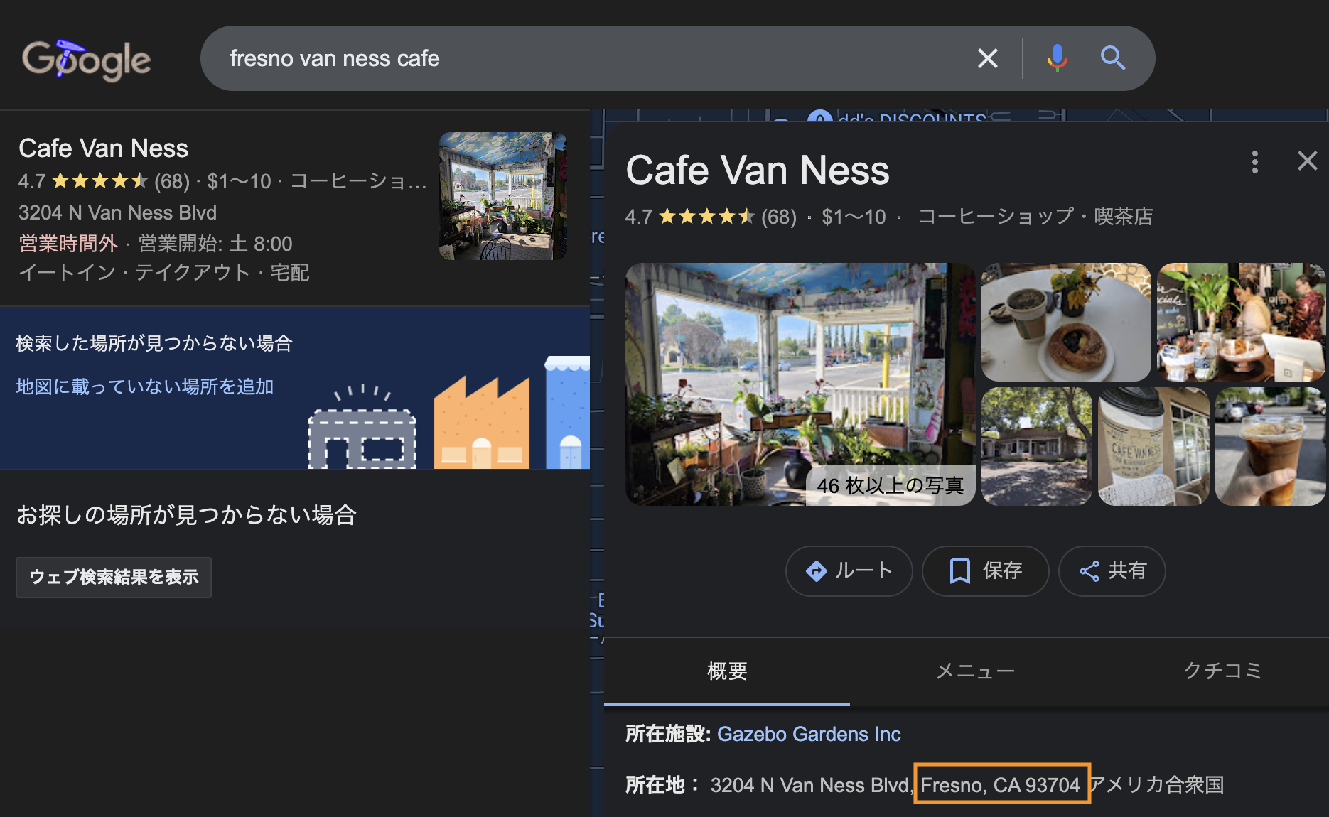Click the イートイン · テイクアウト · 宅配 service options text
The image size is (1329, 817).
163,273
